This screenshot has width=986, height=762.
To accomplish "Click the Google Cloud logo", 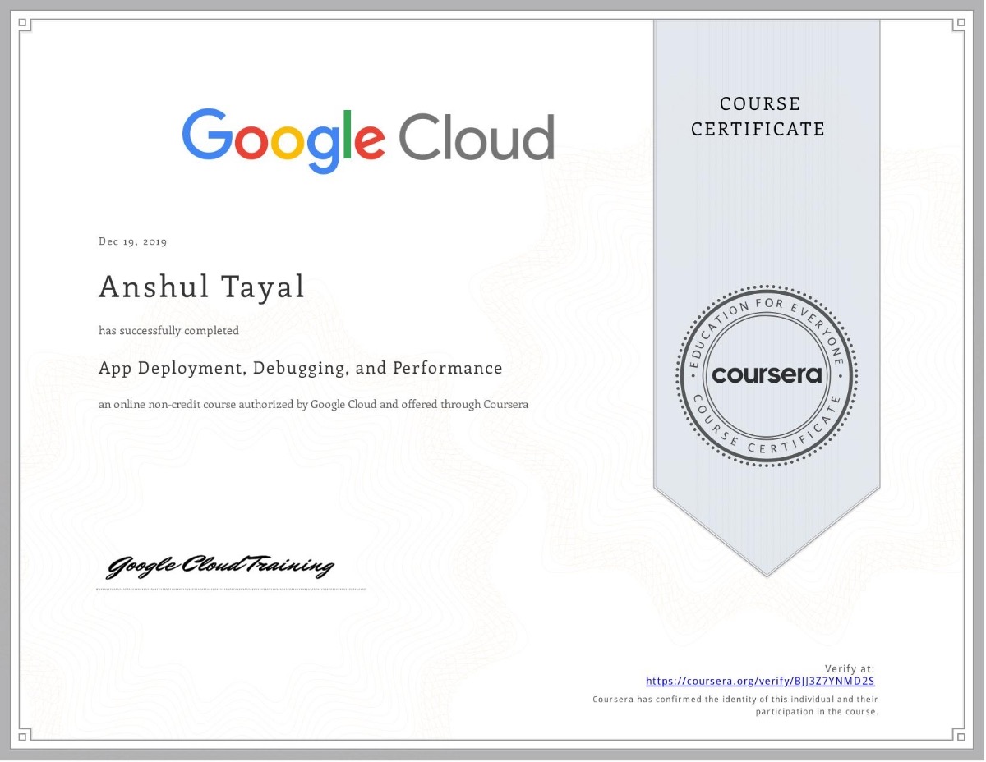I will pyautogui.click(x=368, y=140).
